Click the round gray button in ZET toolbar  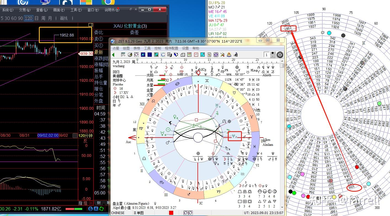click(280, 55)
